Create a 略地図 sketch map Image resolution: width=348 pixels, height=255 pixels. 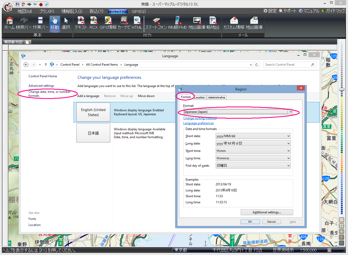(213, 23)
